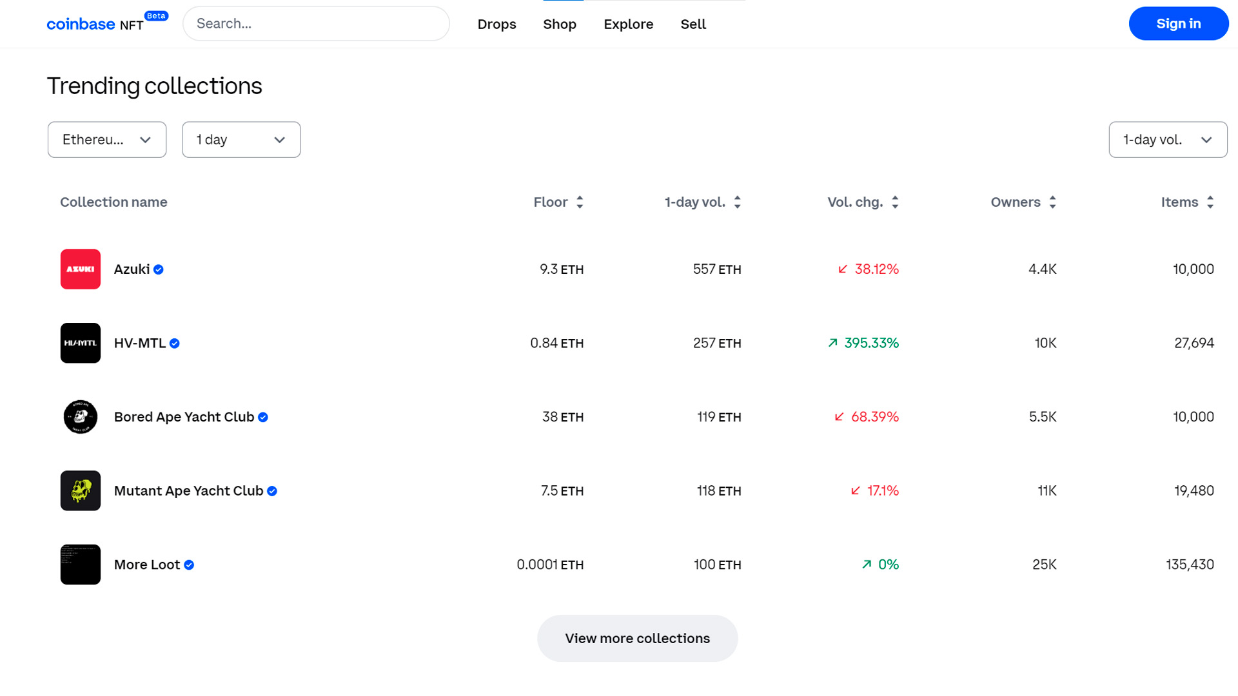Screen dimensions: 1238x696
Task: Click the Owners column header
Action: pos(1016,202)
